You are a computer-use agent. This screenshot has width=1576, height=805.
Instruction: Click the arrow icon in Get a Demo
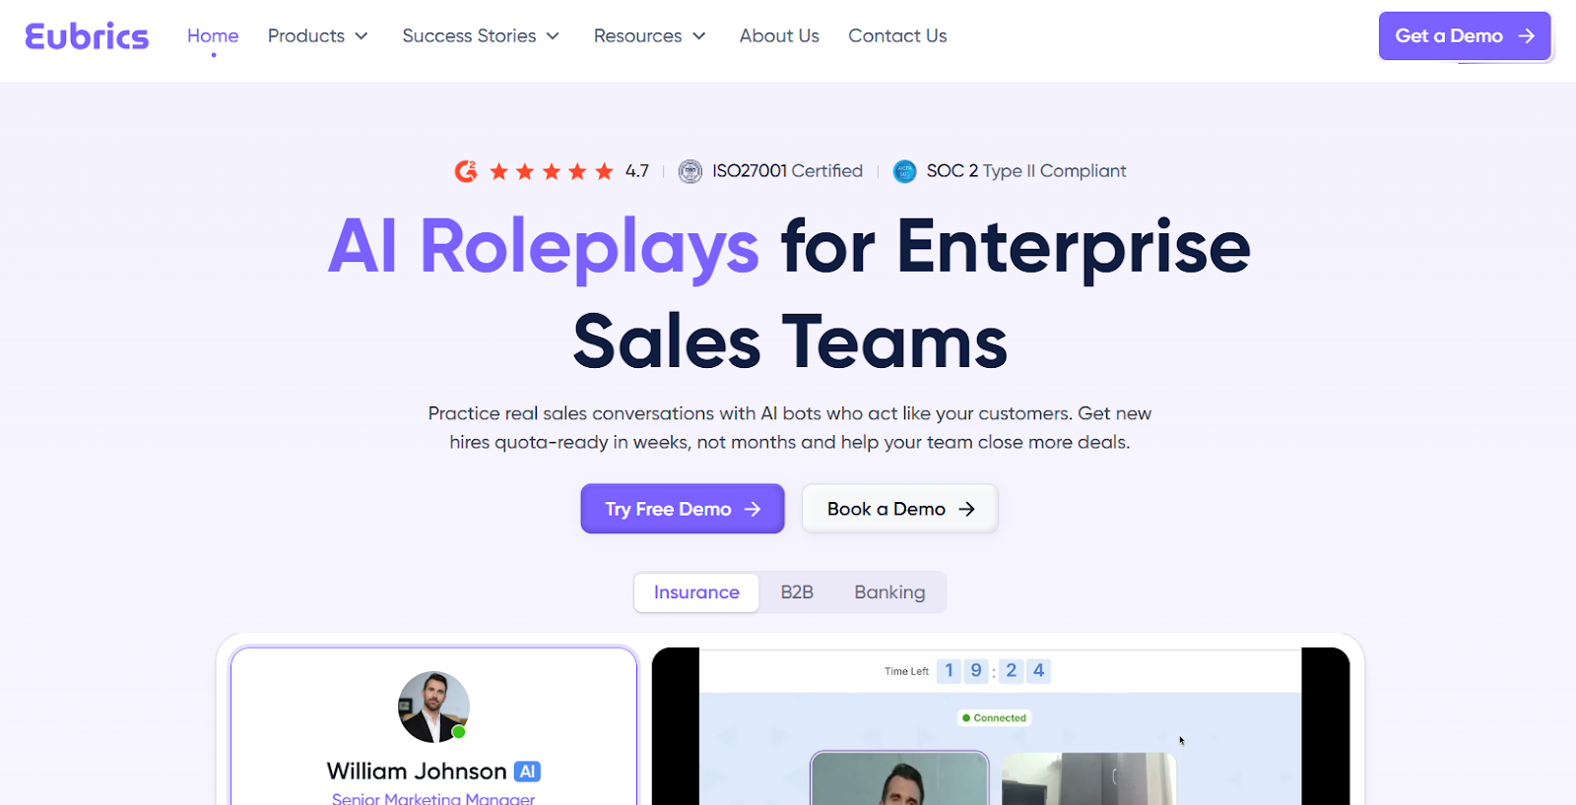pos(1527,36)
